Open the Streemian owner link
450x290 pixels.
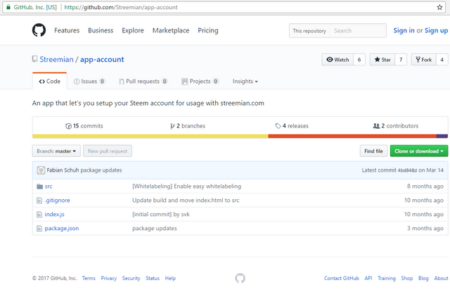pos(56,59)
